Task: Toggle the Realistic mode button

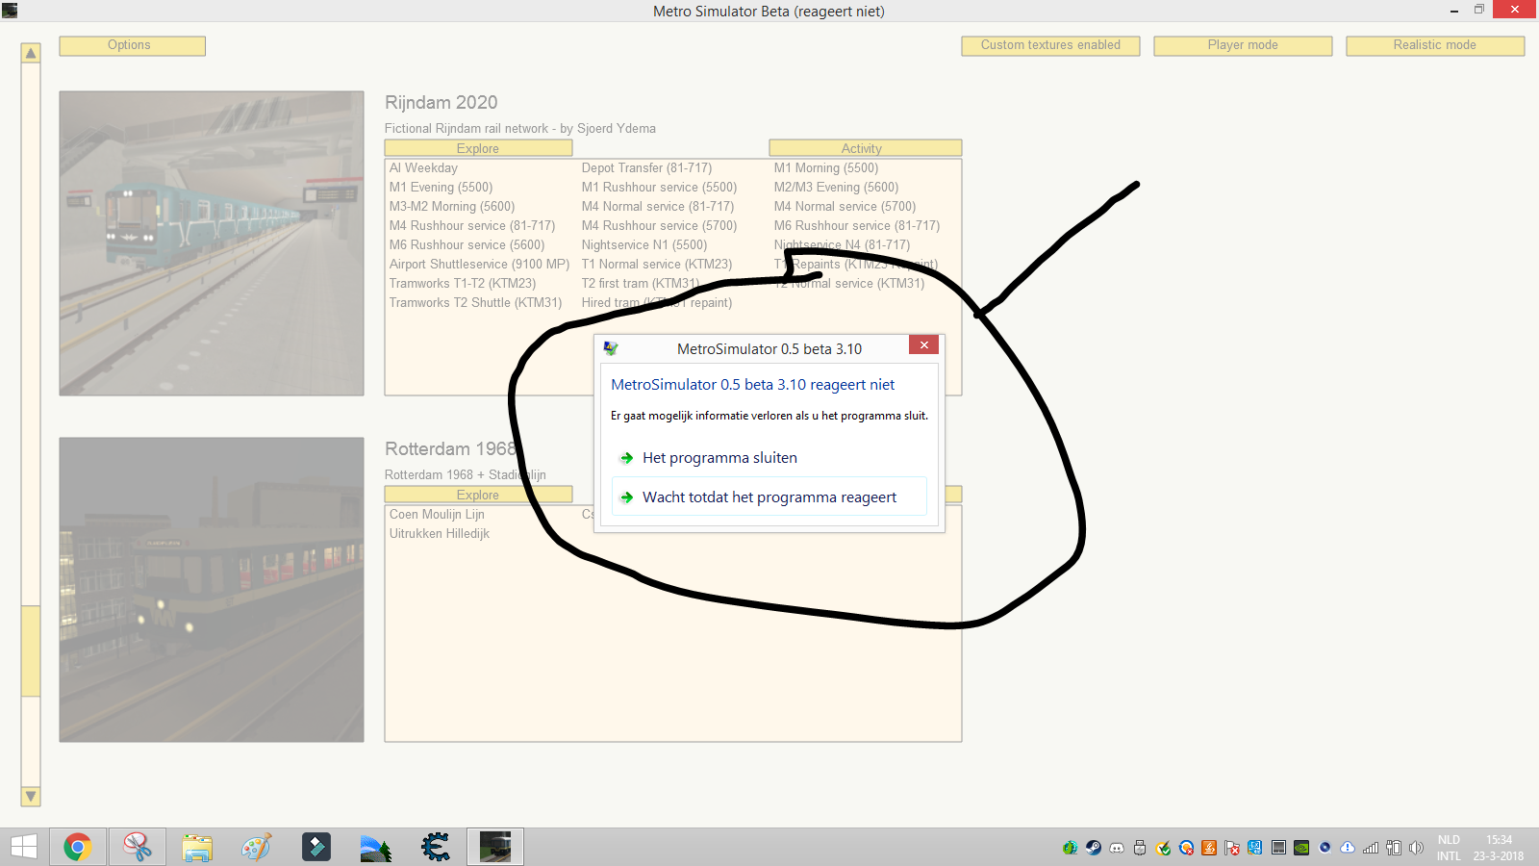Action: pyautogui.click(x=1435, y=45)
